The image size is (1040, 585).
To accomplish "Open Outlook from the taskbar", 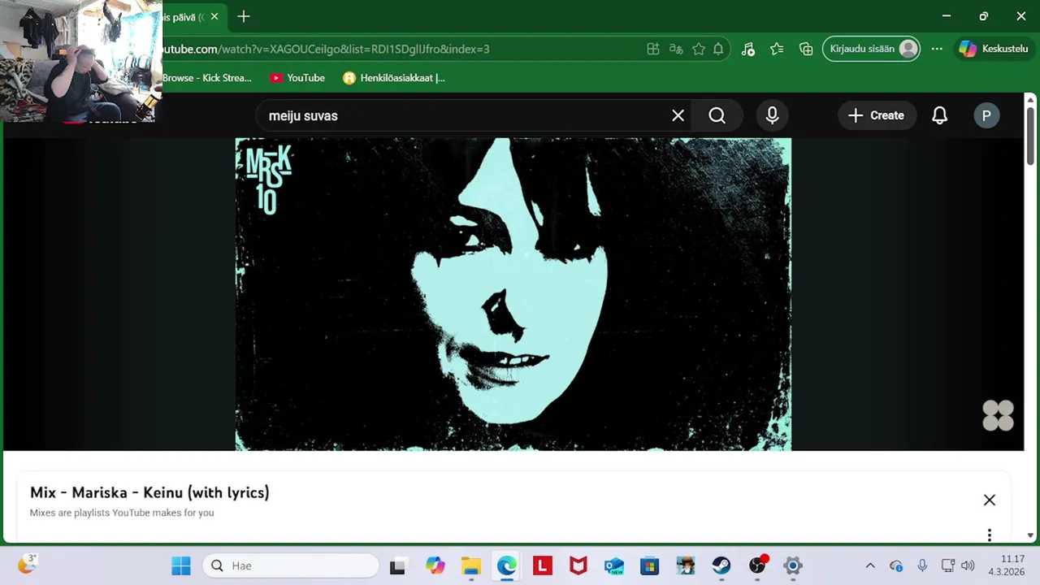I will (x=614, y=565).
